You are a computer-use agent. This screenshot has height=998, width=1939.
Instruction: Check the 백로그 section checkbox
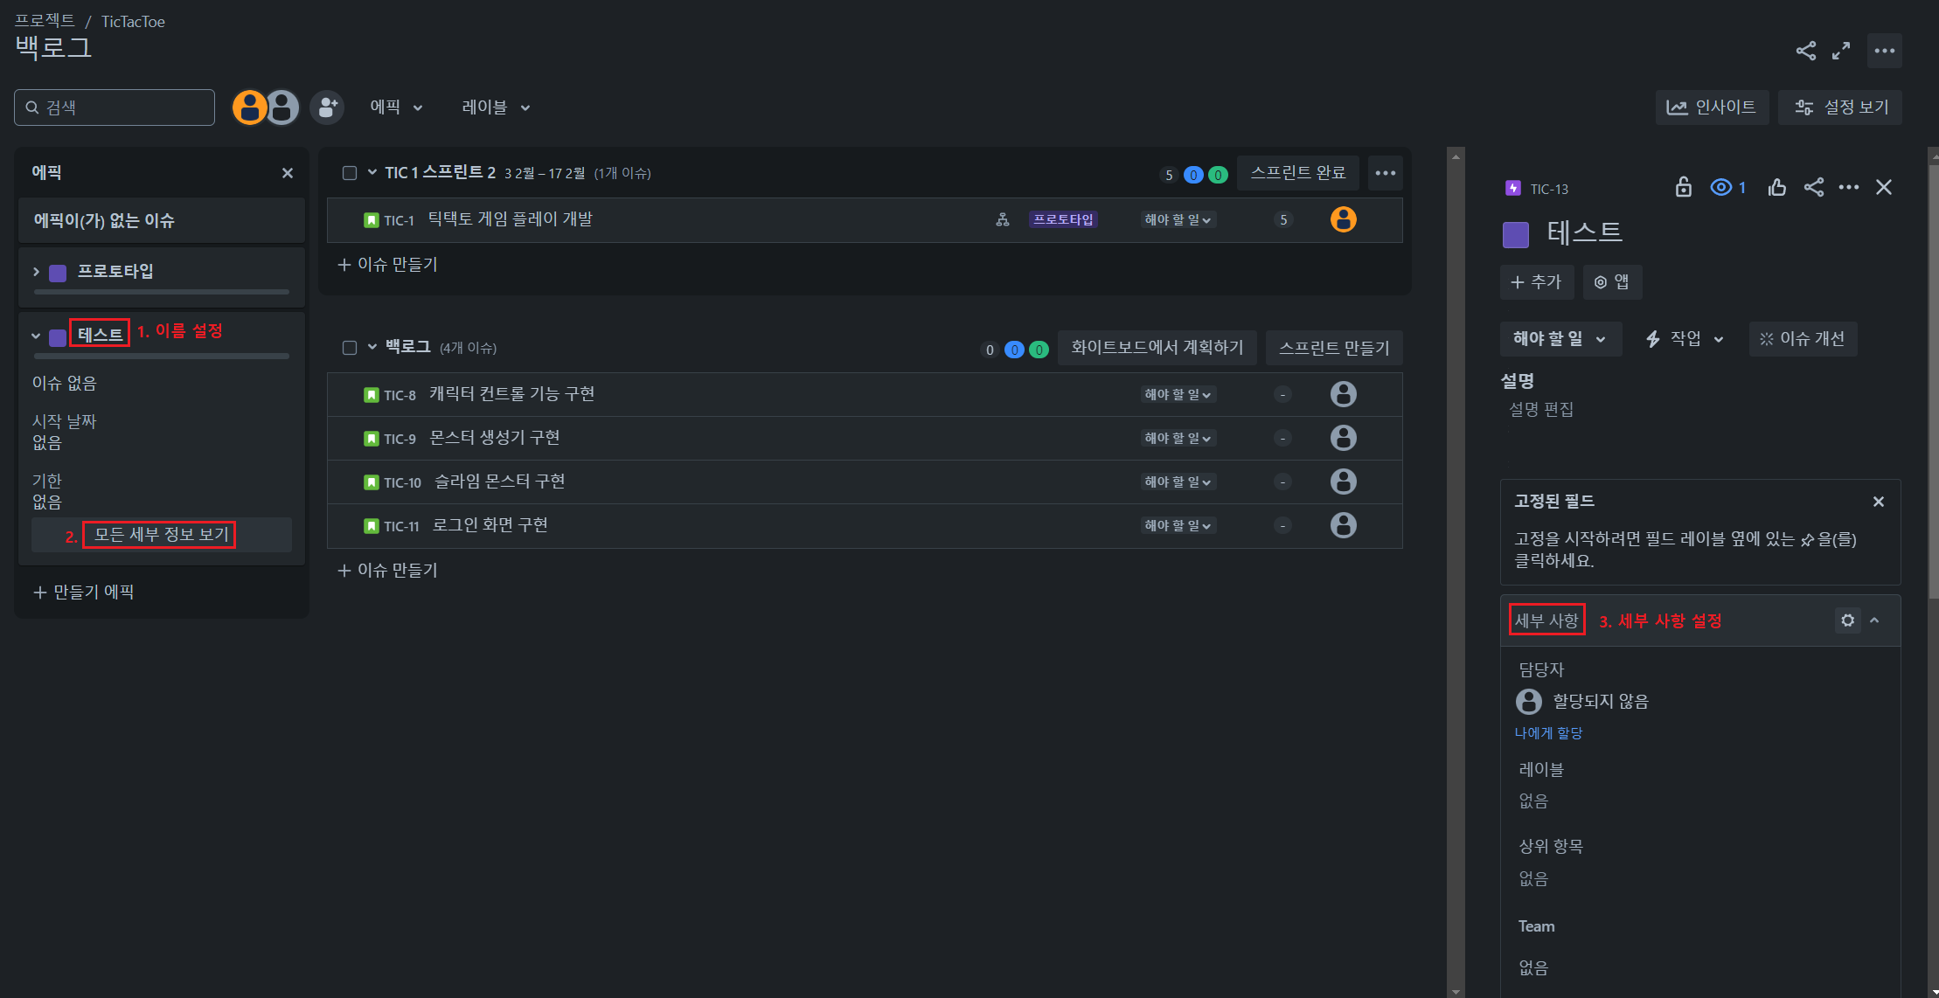[x=350, y=348]
